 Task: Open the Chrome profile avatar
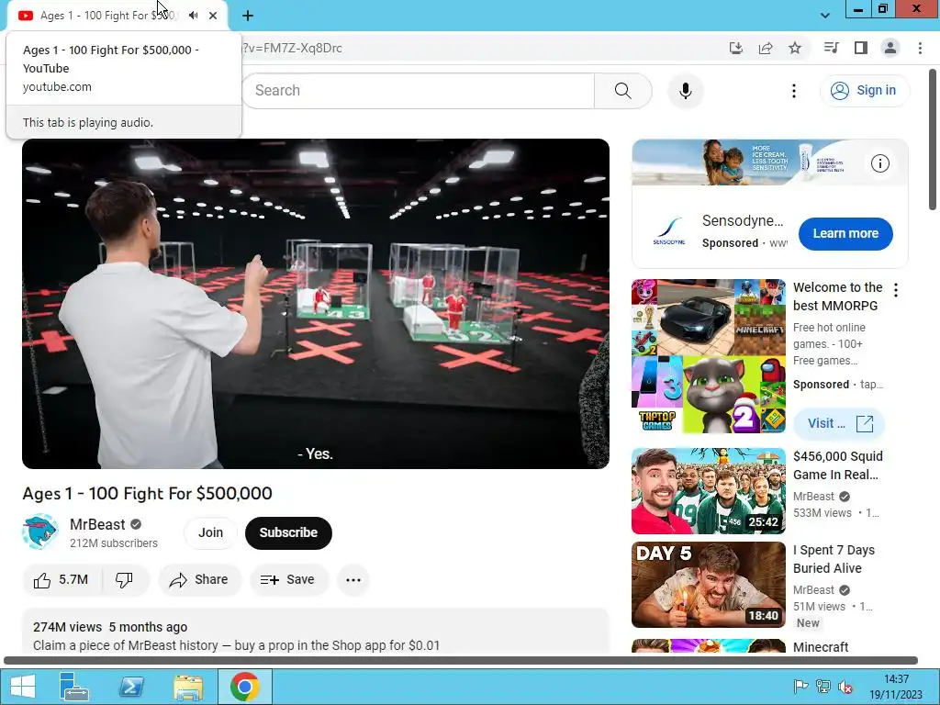coord(890,48)
